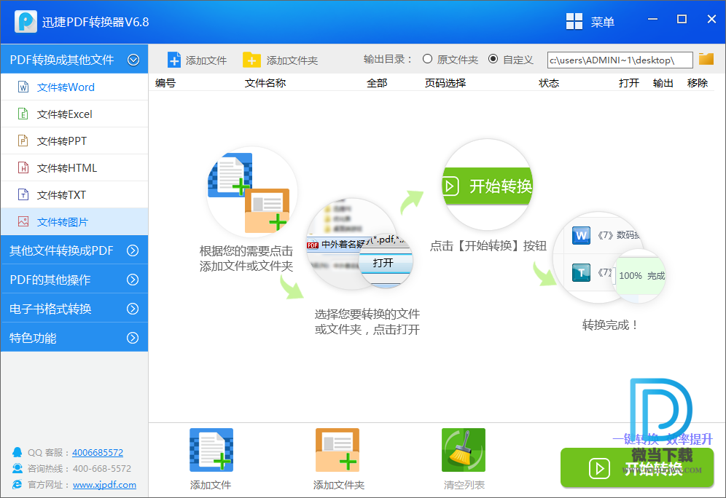Click the QQ 客服 bell icon
The image size is (726, 498).
click(x=17, y=452)
